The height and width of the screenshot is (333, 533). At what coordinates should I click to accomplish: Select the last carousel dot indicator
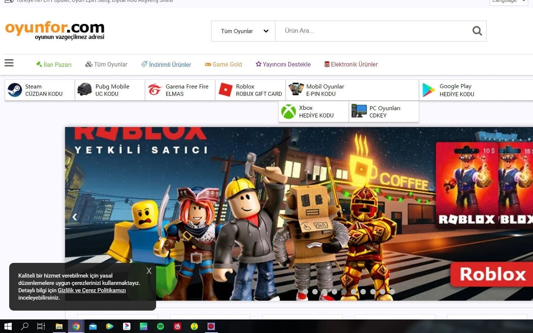coord(392,292)
